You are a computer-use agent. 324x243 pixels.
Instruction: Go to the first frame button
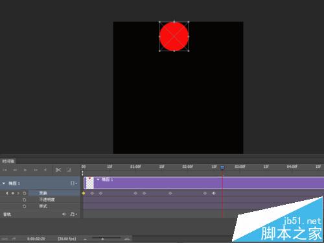point(5,170)
